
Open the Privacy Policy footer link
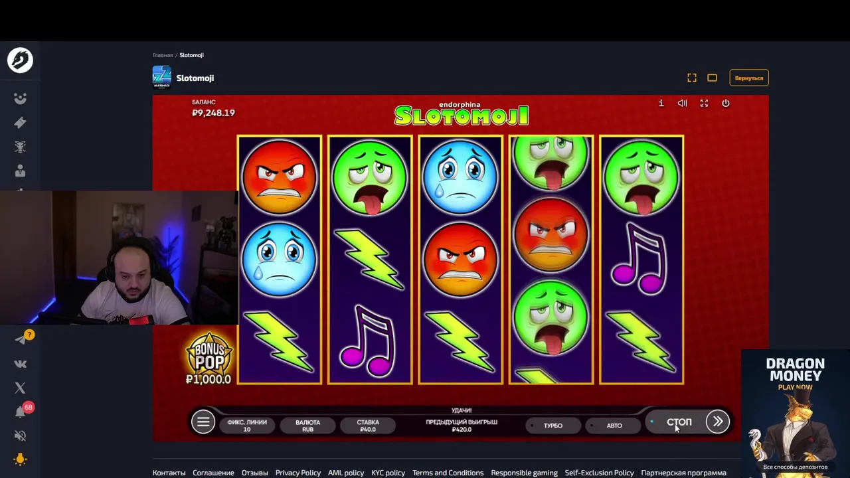(x=298, y=473)
